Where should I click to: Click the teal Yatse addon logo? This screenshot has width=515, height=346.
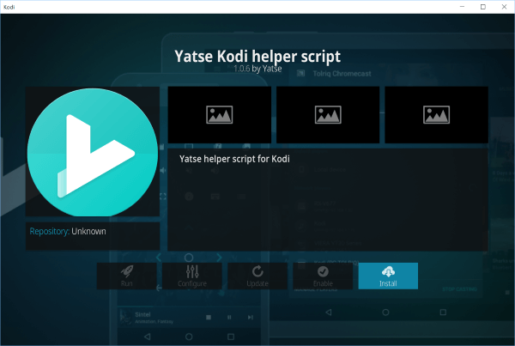pos(93,154)
